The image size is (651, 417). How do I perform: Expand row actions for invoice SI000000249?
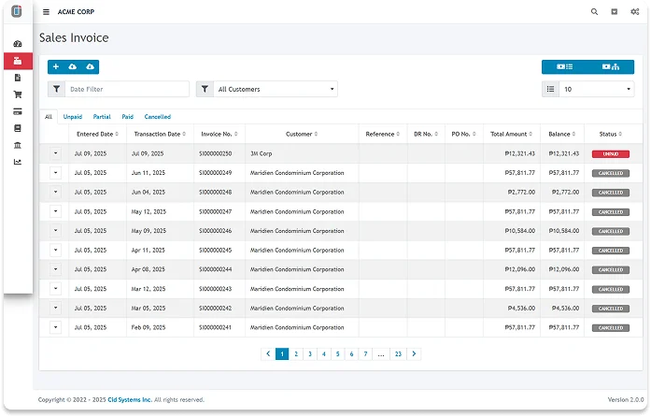[54, 173]
